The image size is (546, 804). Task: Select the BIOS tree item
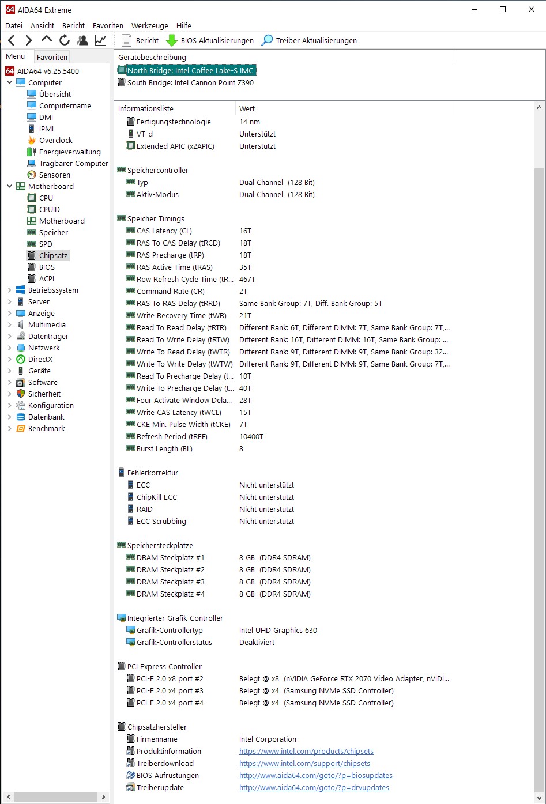[47, 267]
